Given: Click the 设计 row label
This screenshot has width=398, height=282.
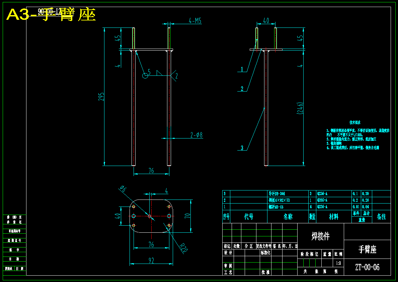Looking at the screenshot, I should 228,252.
